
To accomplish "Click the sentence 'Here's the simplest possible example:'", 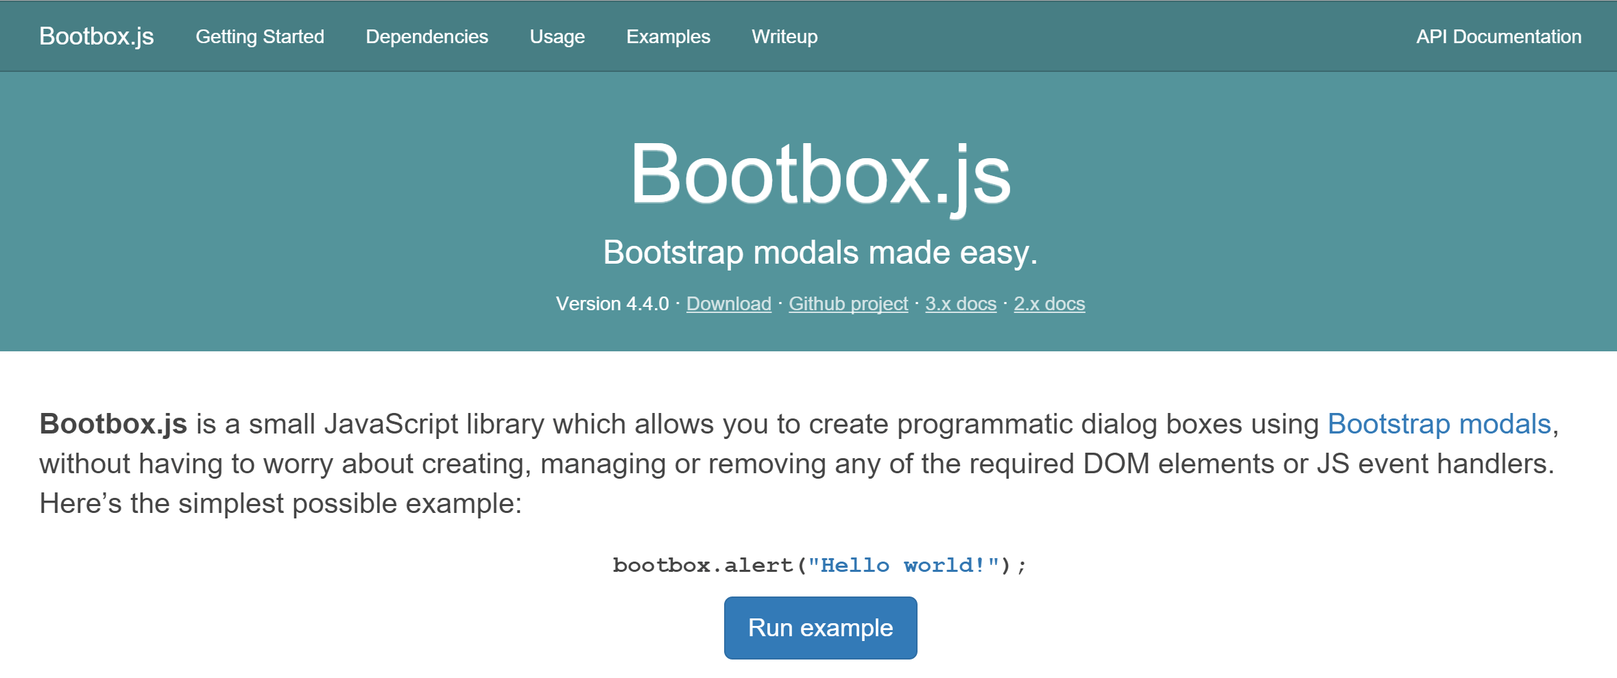I will point(280,503).
